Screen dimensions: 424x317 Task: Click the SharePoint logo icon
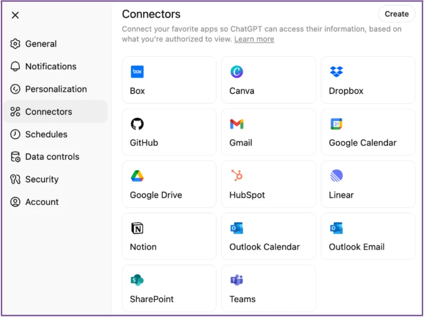137,280
